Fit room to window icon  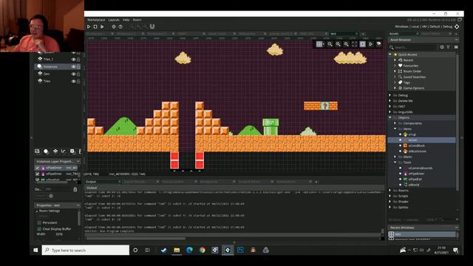[355, 44]
